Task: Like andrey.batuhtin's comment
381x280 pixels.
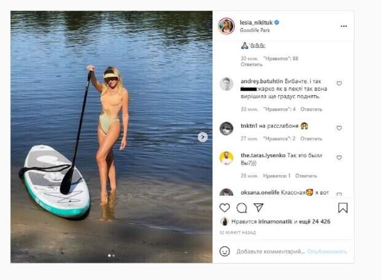Action: [x=339, y=84]
